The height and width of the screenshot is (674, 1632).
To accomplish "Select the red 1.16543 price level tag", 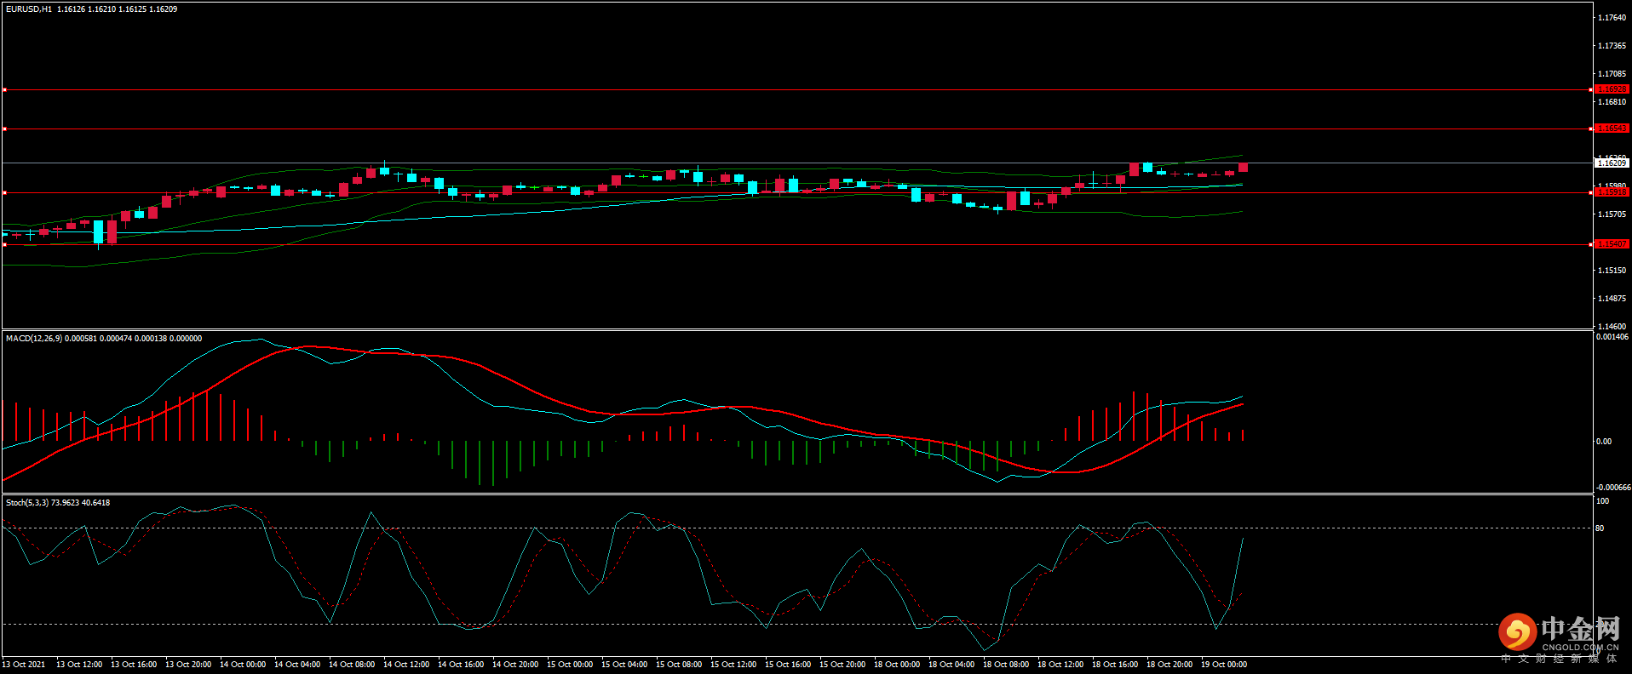I will coord(1612,129).
